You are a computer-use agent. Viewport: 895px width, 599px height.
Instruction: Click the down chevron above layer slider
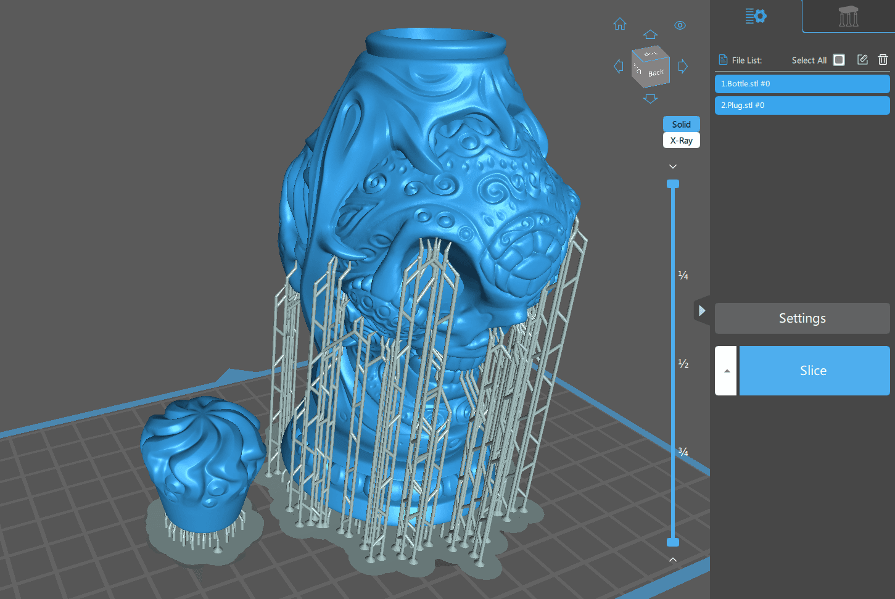click(x=673, y=167)
